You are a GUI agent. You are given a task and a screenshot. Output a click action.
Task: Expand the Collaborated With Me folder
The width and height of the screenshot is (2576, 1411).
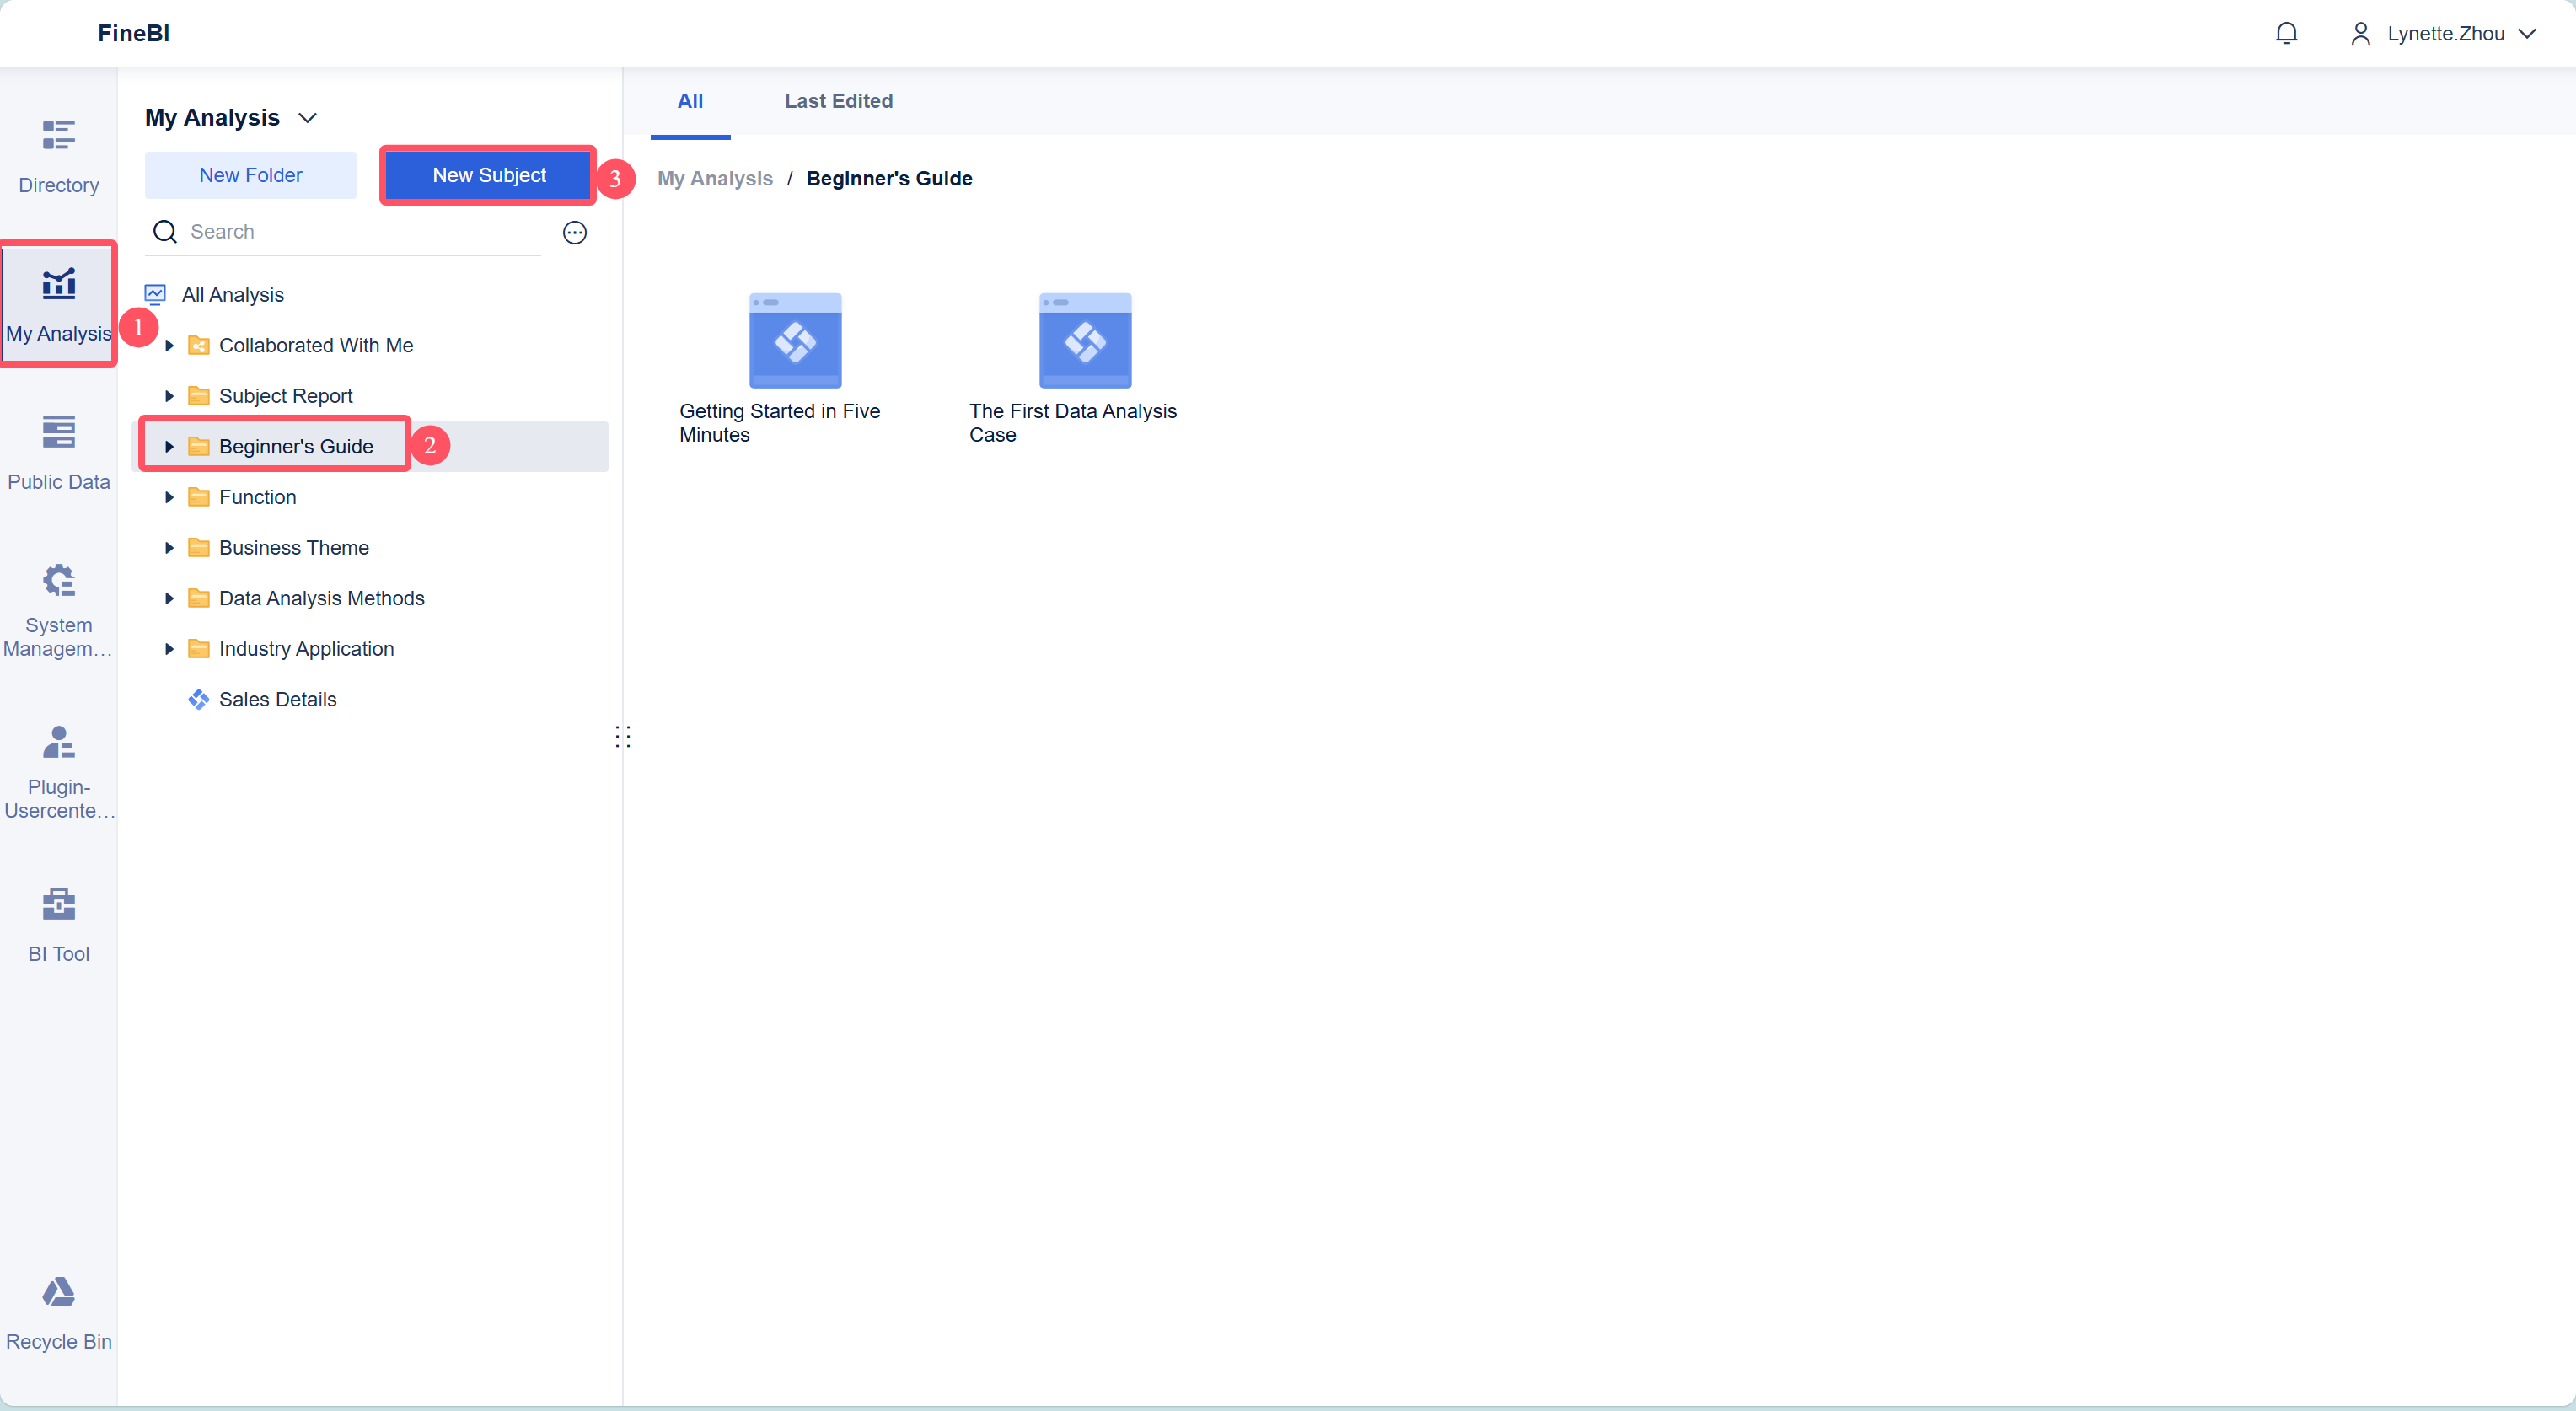(169, 346)
